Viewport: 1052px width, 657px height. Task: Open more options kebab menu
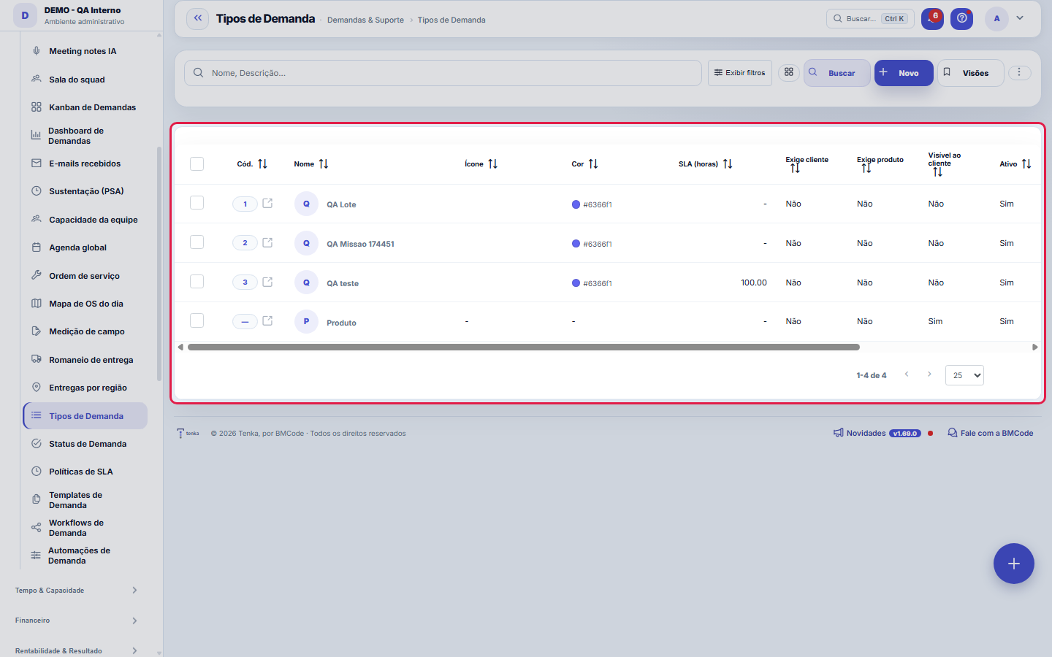point(1019,72)
